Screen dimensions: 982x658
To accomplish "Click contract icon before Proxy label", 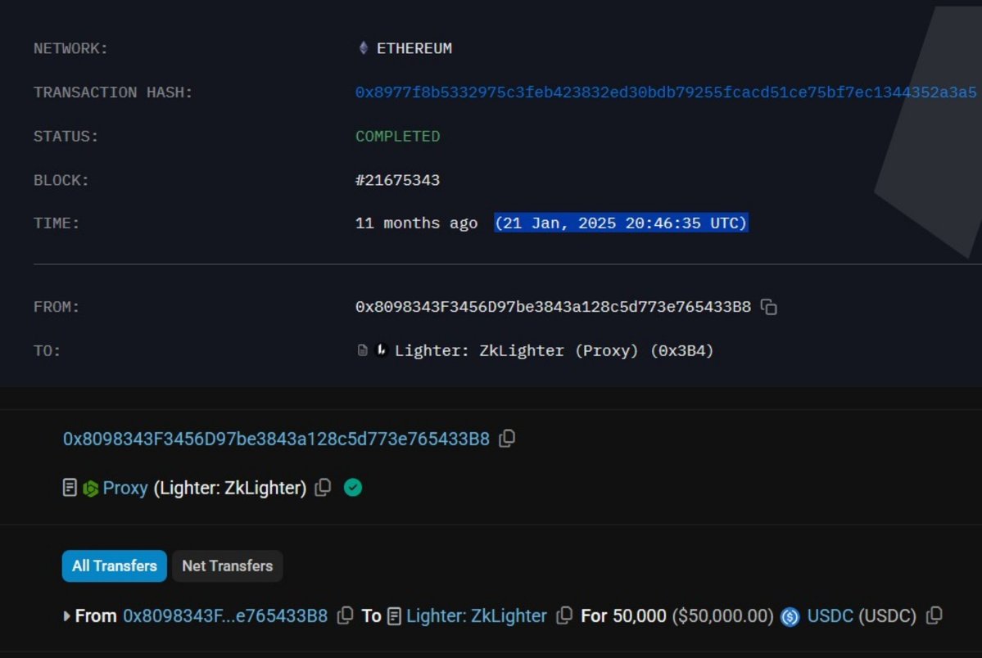I will click(70, 488).
